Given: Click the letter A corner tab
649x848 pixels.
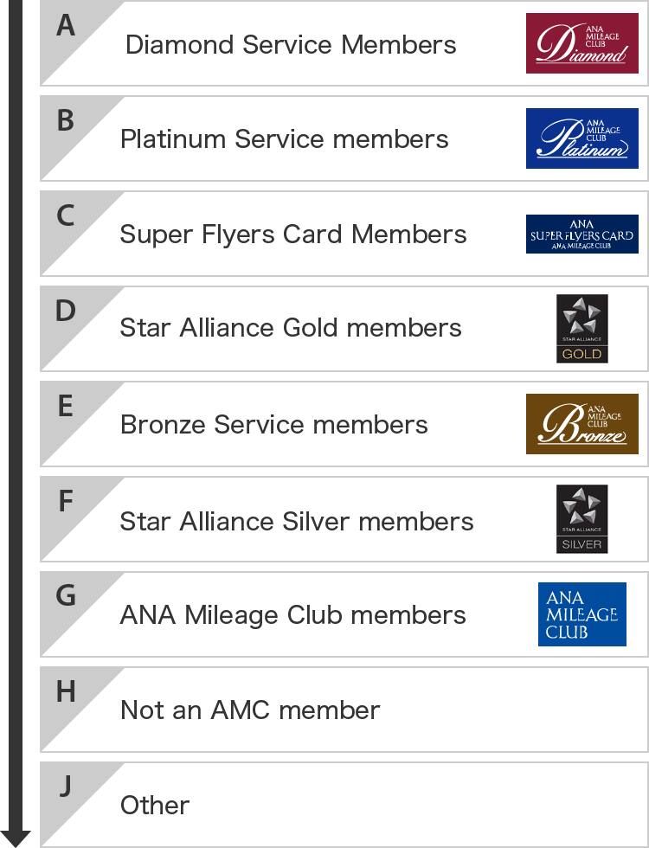Looking at the screenshot, I should (x=66, y=26).
